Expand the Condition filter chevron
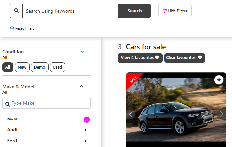The height and width of the screenshot is (147, 232). [x=82, y=52]
